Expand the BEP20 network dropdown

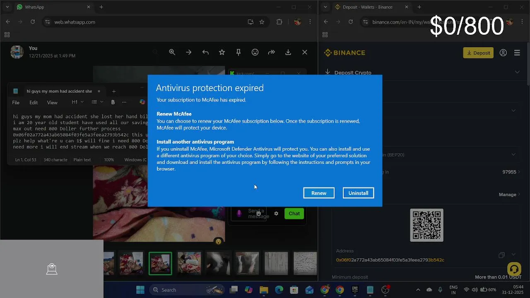tap(513, 154)
